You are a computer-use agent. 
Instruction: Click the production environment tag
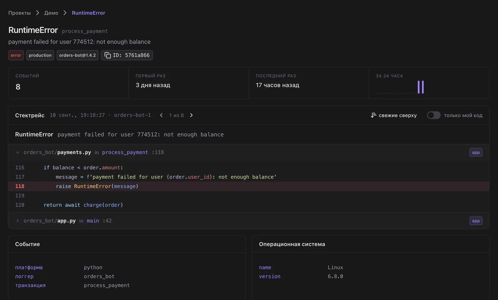(40, 55)
